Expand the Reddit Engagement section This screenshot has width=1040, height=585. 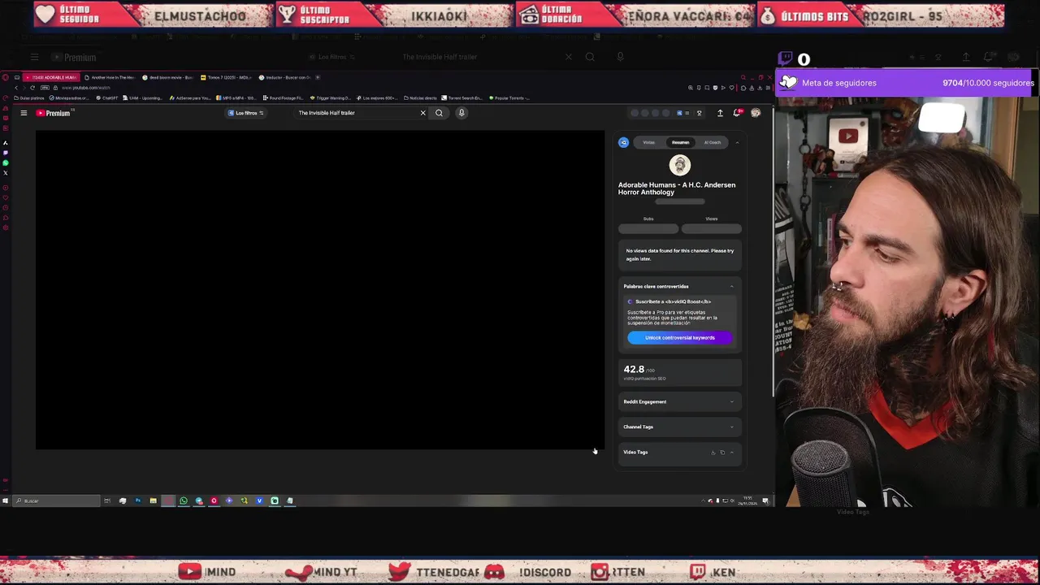coord(679,401)
